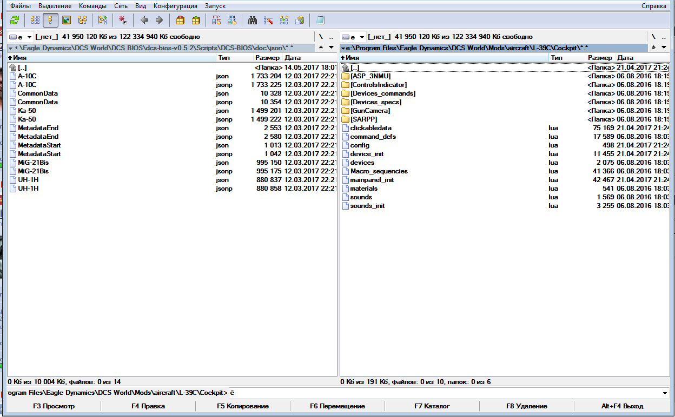The width and height of the screenshot is (675, 417).
Task: Open new URL connection icon
Action: 232,20
